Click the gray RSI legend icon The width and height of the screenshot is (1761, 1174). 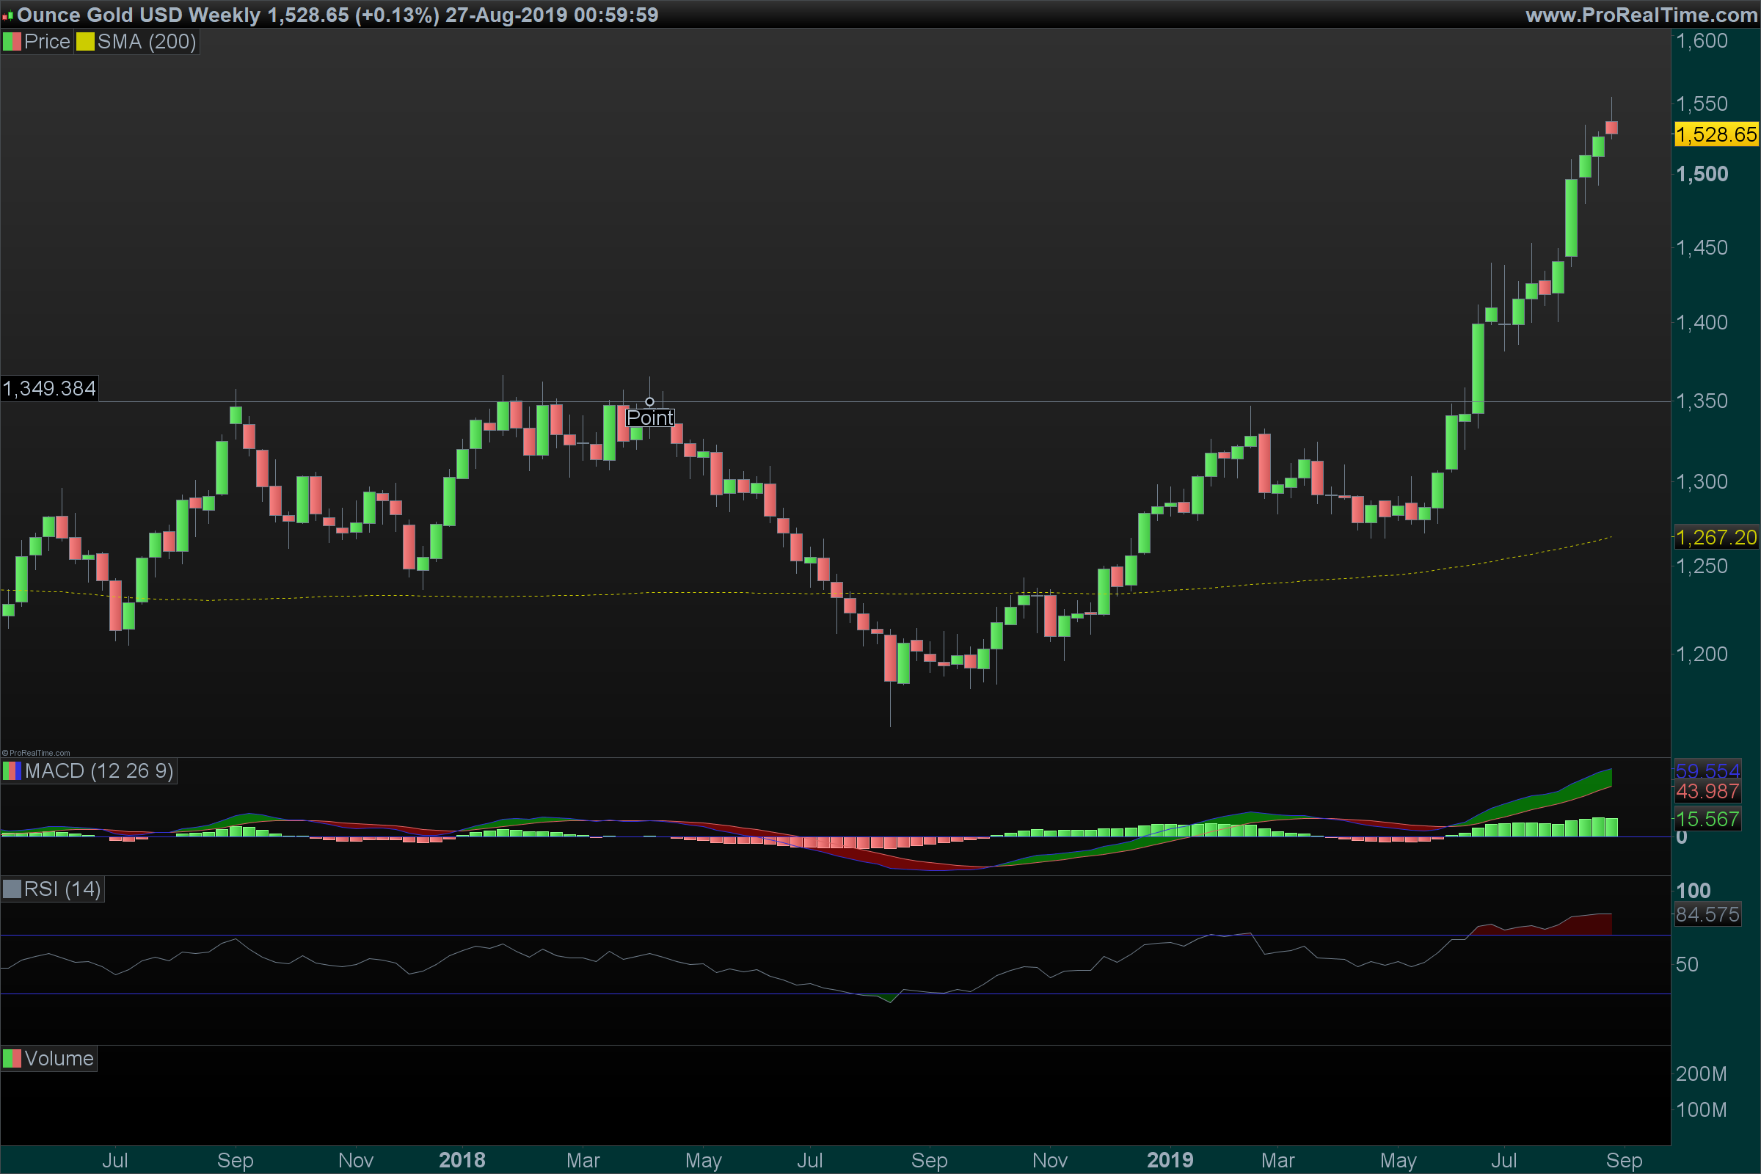point(12,889)
